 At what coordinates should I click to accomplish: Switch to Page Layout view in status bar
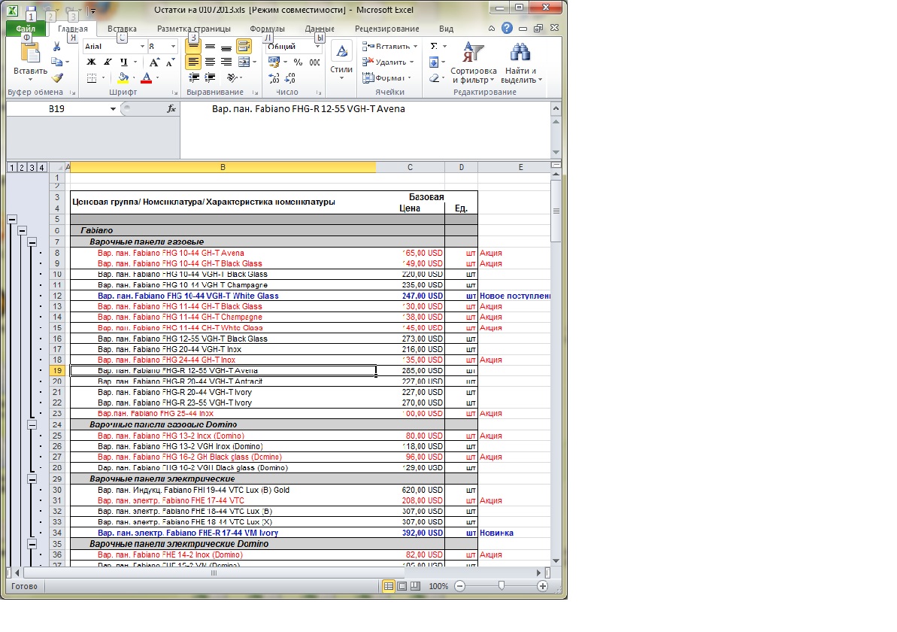tap(402, 586)
